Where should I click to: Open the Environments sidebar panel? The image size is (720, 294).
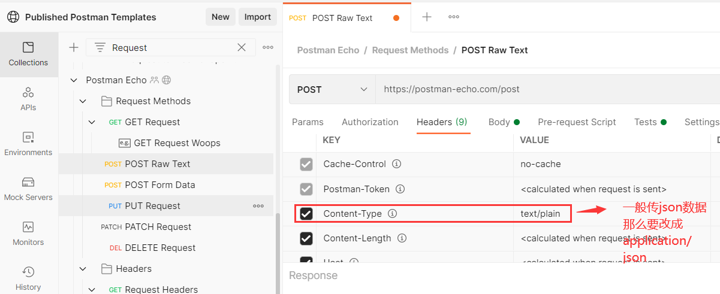coord(28,144)
